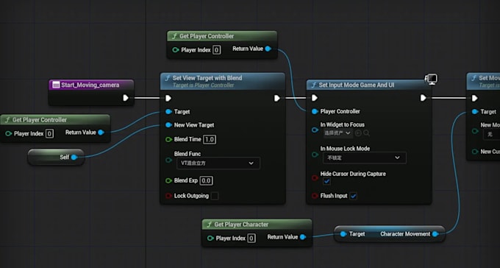Open the In Widget to Focus asset dropdown
Image resolution: width=500 pixels, height=268 pixels.
[x=338, y=133]
